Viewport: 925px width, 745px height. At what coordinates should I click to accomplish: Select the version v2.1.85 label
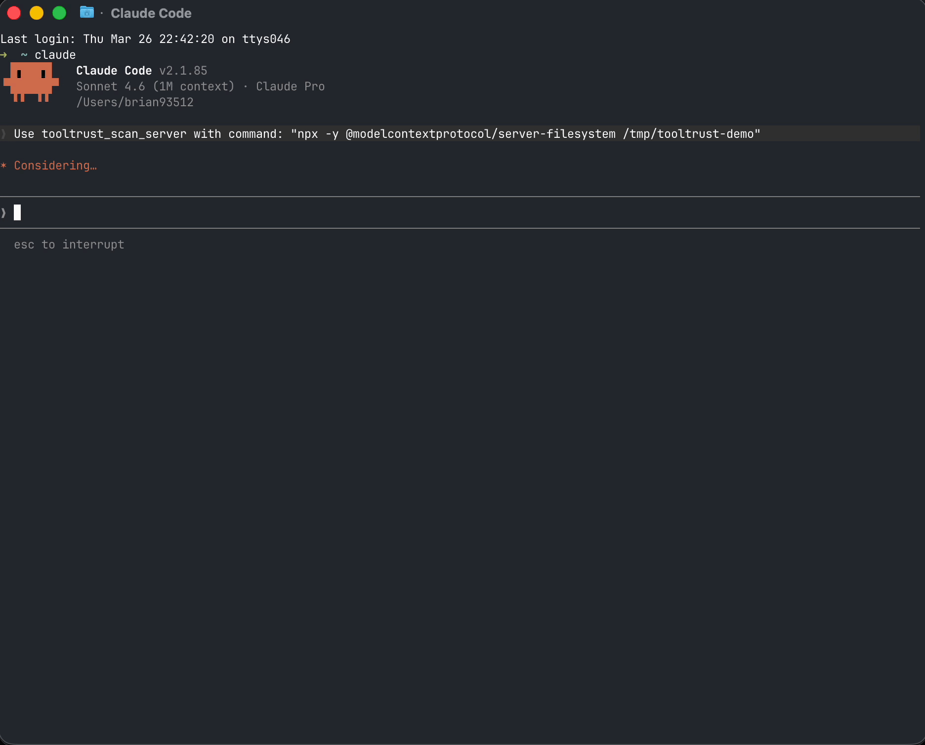(183, 71)
